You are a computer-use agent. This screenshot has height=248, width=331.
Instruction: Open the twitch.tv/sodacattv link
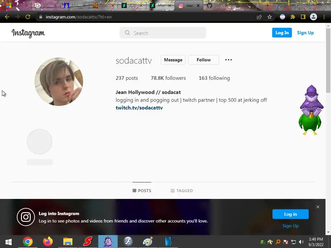139,108
